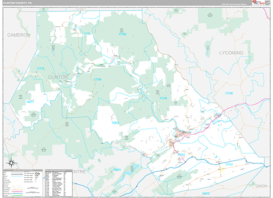Click ZIP code label 17729
273x198 pixels.
[x=87, y=34]
